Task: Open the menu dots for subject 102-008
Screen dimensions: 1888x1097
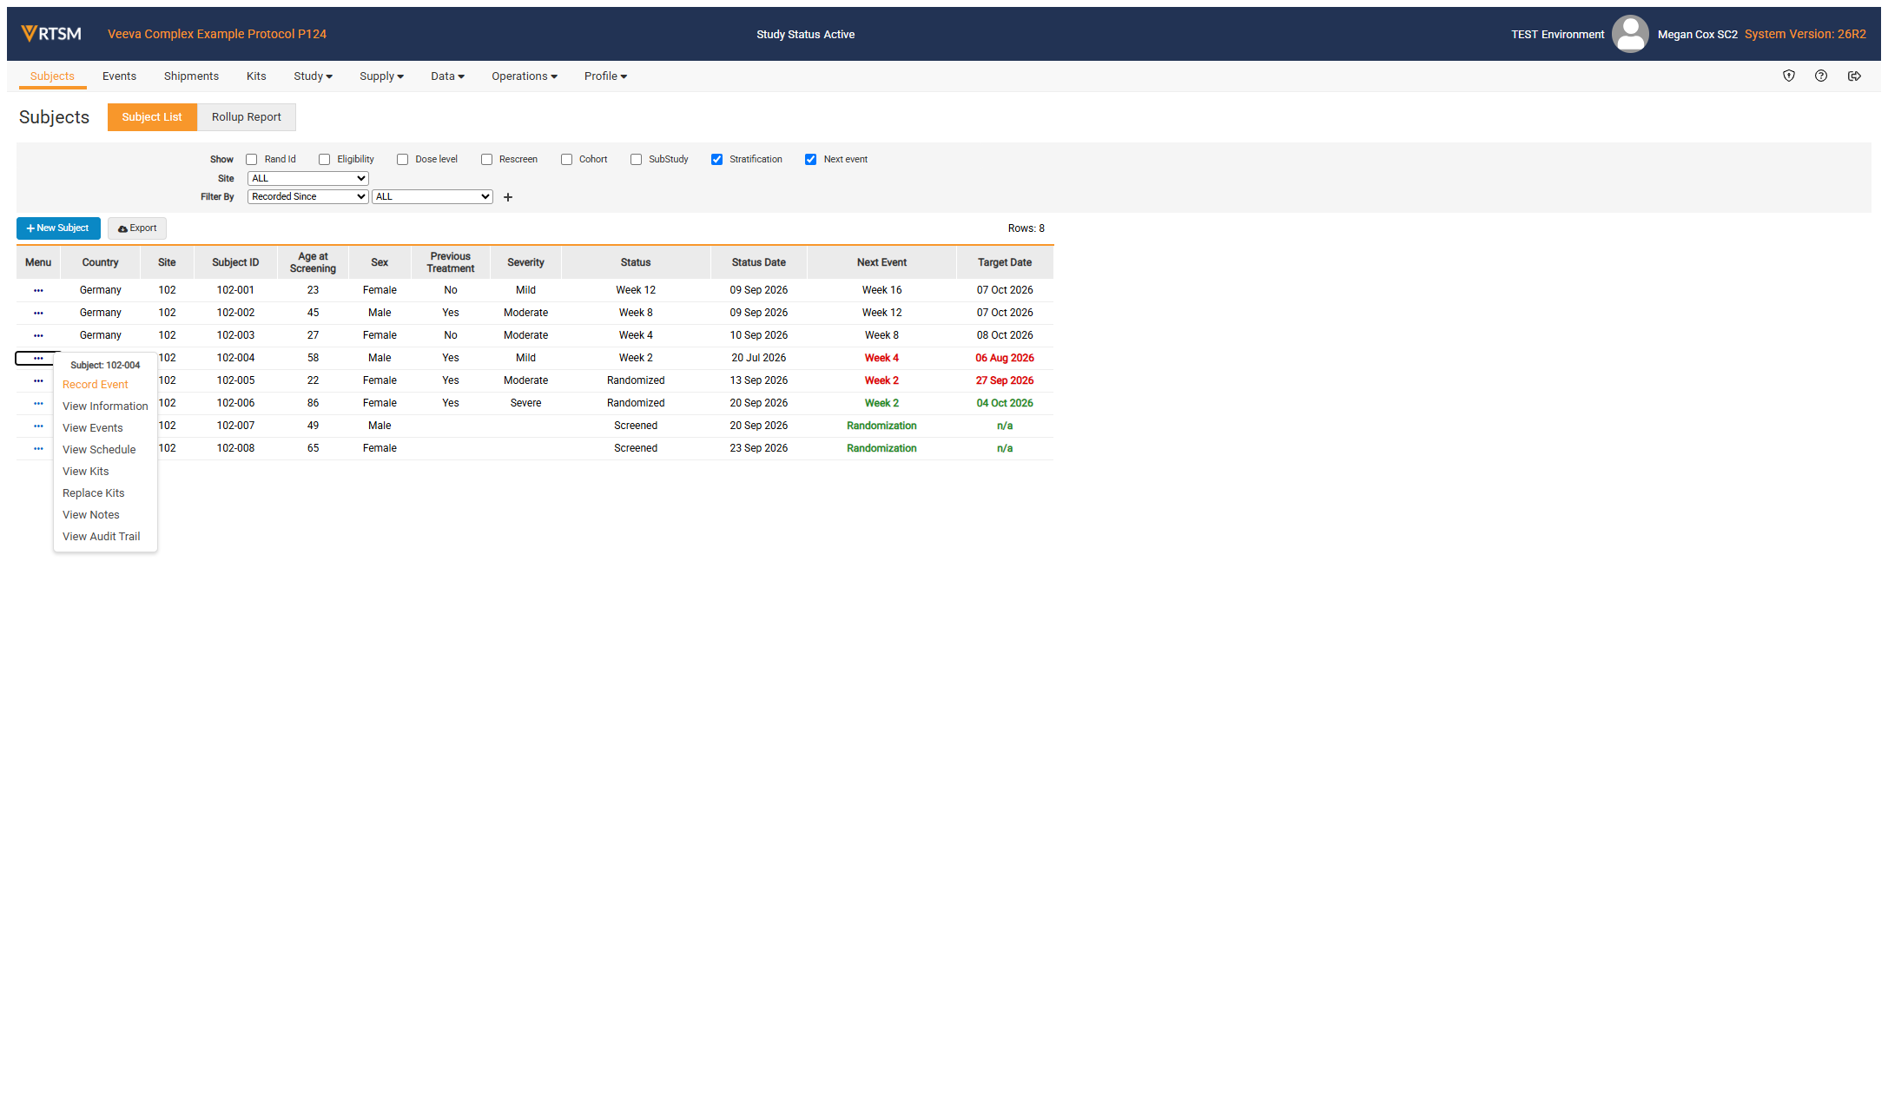Action: (x=38, y=448)
